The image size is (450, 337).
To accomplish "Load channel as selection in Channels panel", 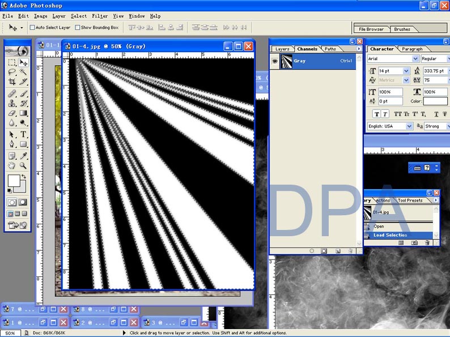I will pos(312,251).
